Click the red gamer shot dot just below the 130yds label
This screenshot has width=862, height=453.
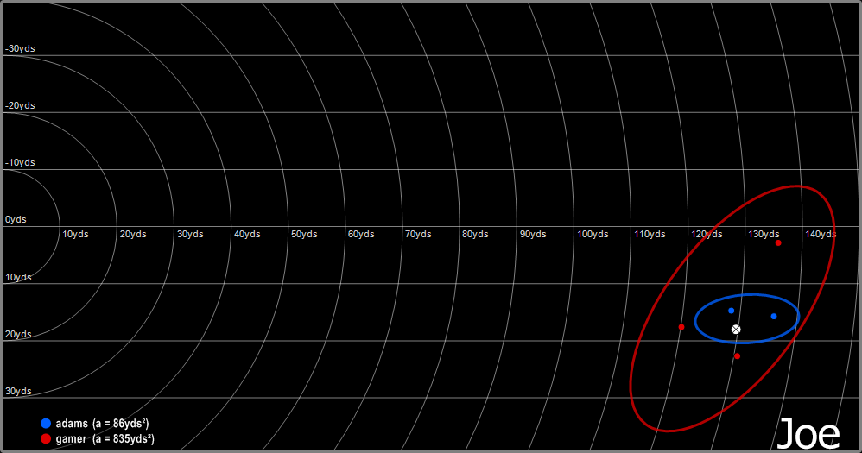778,242
